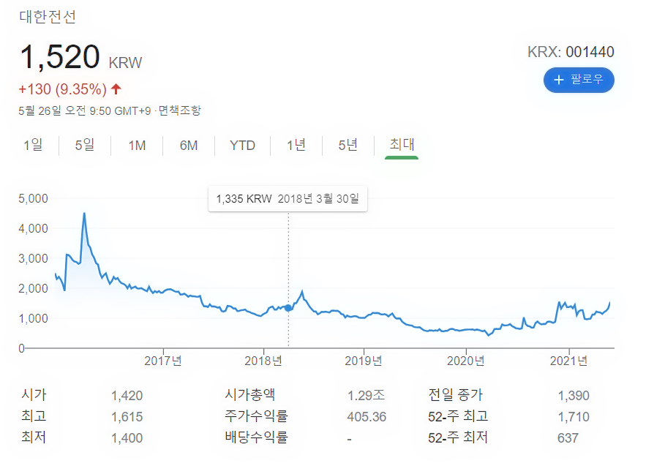The height and width of the screenshot is (466, 665).
Task: Click the 2018년 3월 30일 tooltip date
Action: pos(318,198)
